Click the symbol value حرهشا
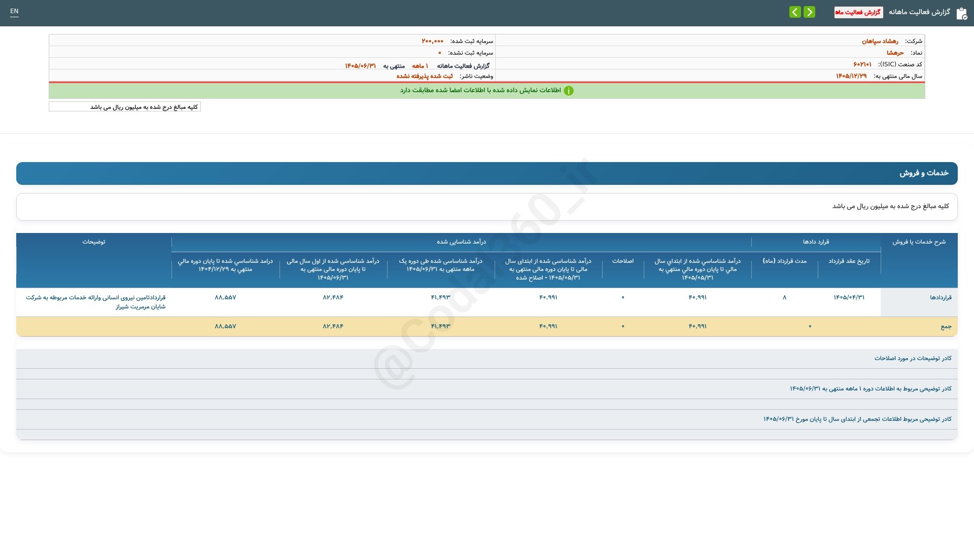The width and height of the screenshot is (974, 547). pyautogui.click(x=895, y=53)
